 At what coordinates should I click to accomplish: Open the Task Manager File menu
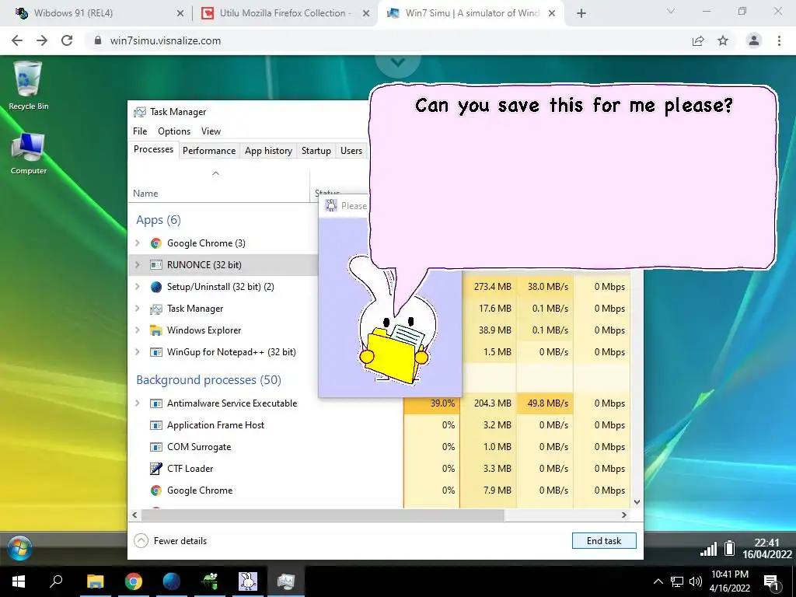tap(140, 131)
